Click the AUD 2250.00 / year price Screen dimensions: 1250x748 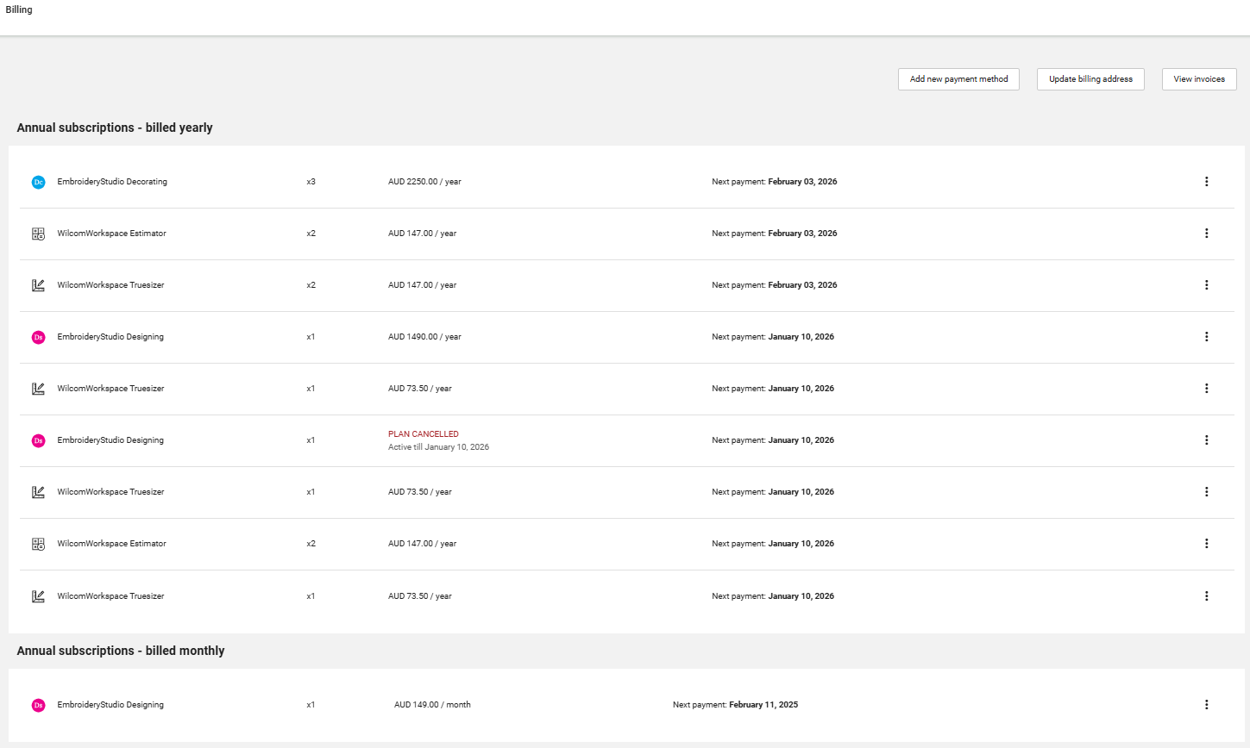(424, 182)
